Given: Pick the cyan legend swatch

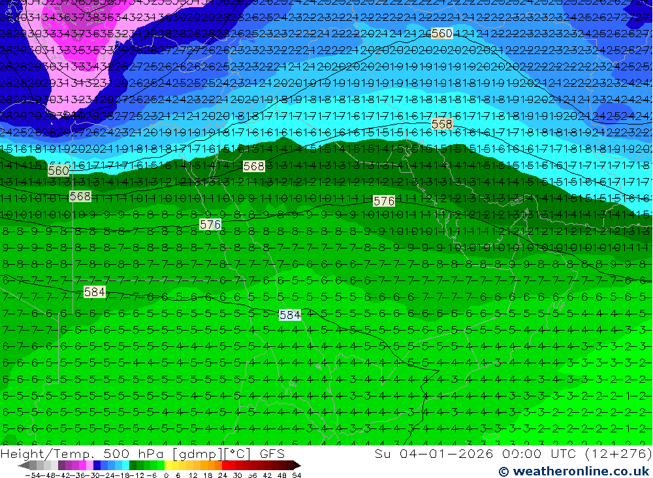Looking at the screenshot, I should (125, 465).
